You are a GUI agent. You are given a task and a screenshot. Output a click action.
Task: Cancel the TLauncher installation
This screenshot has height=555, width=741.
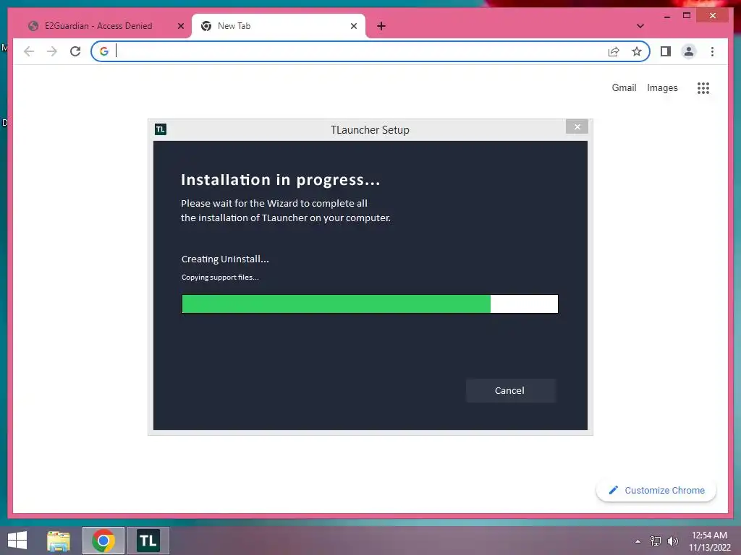[x=510, y=390]
